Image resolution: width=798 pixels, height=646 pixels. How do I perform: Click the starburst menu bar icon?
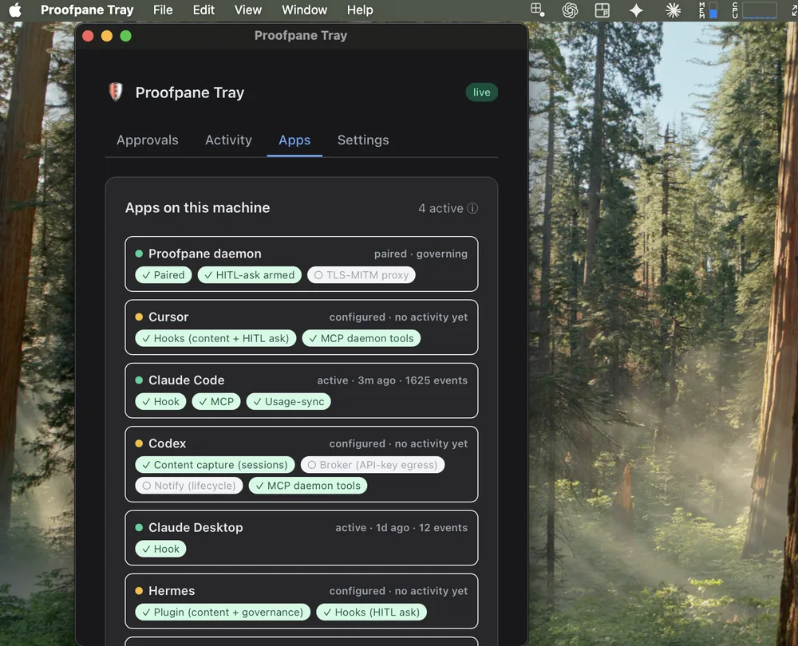point(673,10)
